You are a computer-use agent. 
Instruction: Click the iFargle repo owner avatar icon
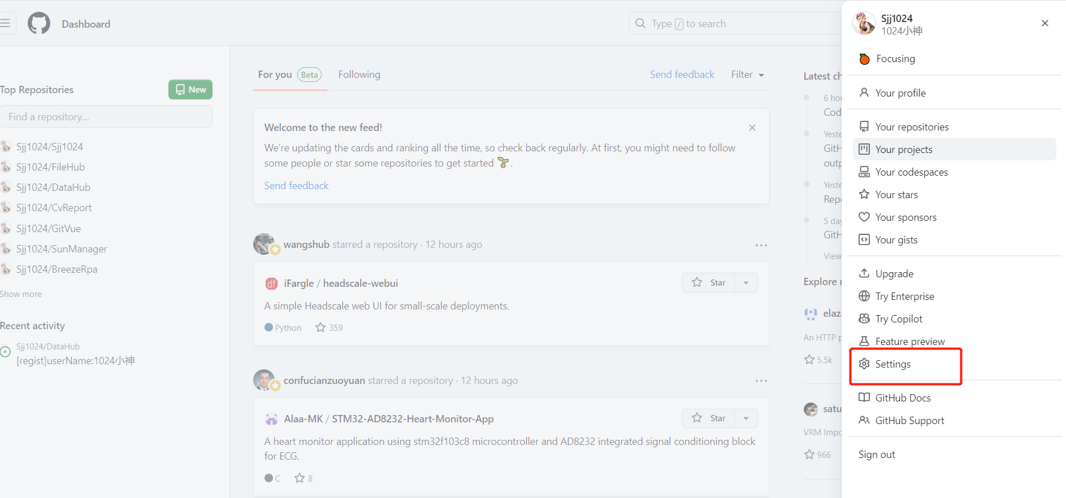[x=271, y=283]
